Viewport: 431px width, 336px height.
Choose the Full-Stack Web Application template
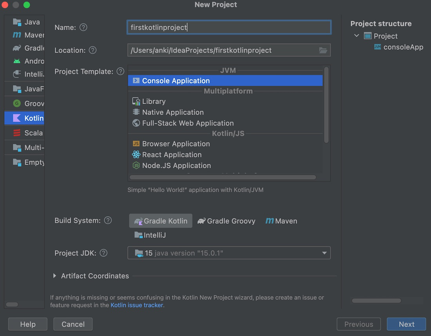[x=225, y=123]
